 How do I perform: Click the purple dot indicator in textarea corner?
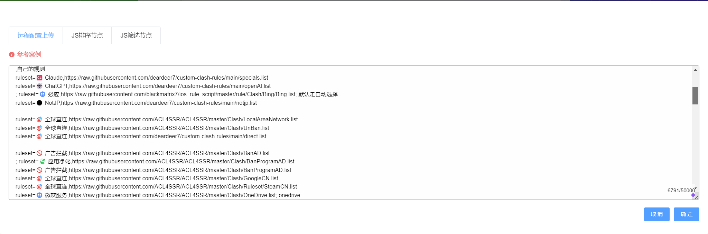point(693,195)
